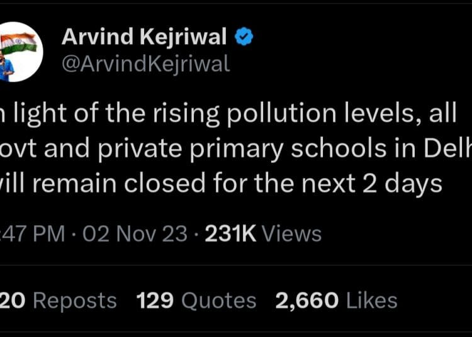Click the 2,660 like count number
The width and height of the screenshot is (472, 337).
coord(307,301)
